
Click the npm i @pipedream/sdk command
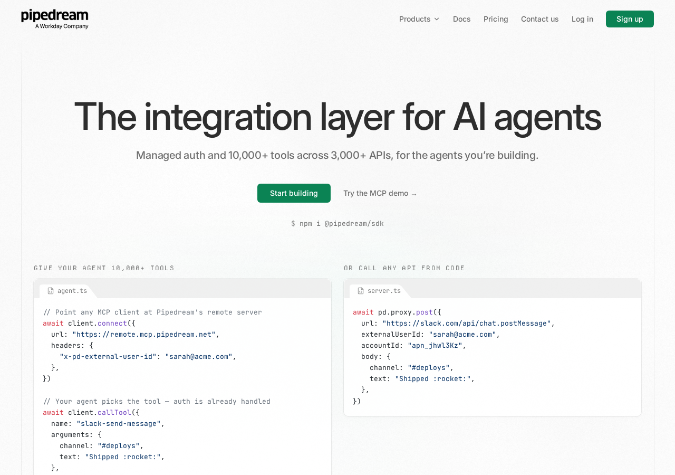[337, 224]
